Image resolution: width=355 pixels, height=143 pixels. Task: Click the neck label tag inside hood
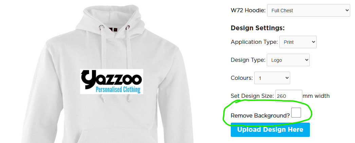click(x=113, y=30)
